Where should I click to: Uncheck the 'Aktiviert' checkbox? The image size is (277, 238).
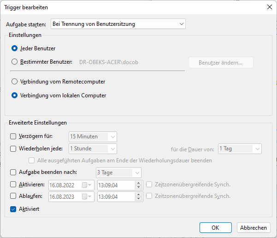[13, 209]
